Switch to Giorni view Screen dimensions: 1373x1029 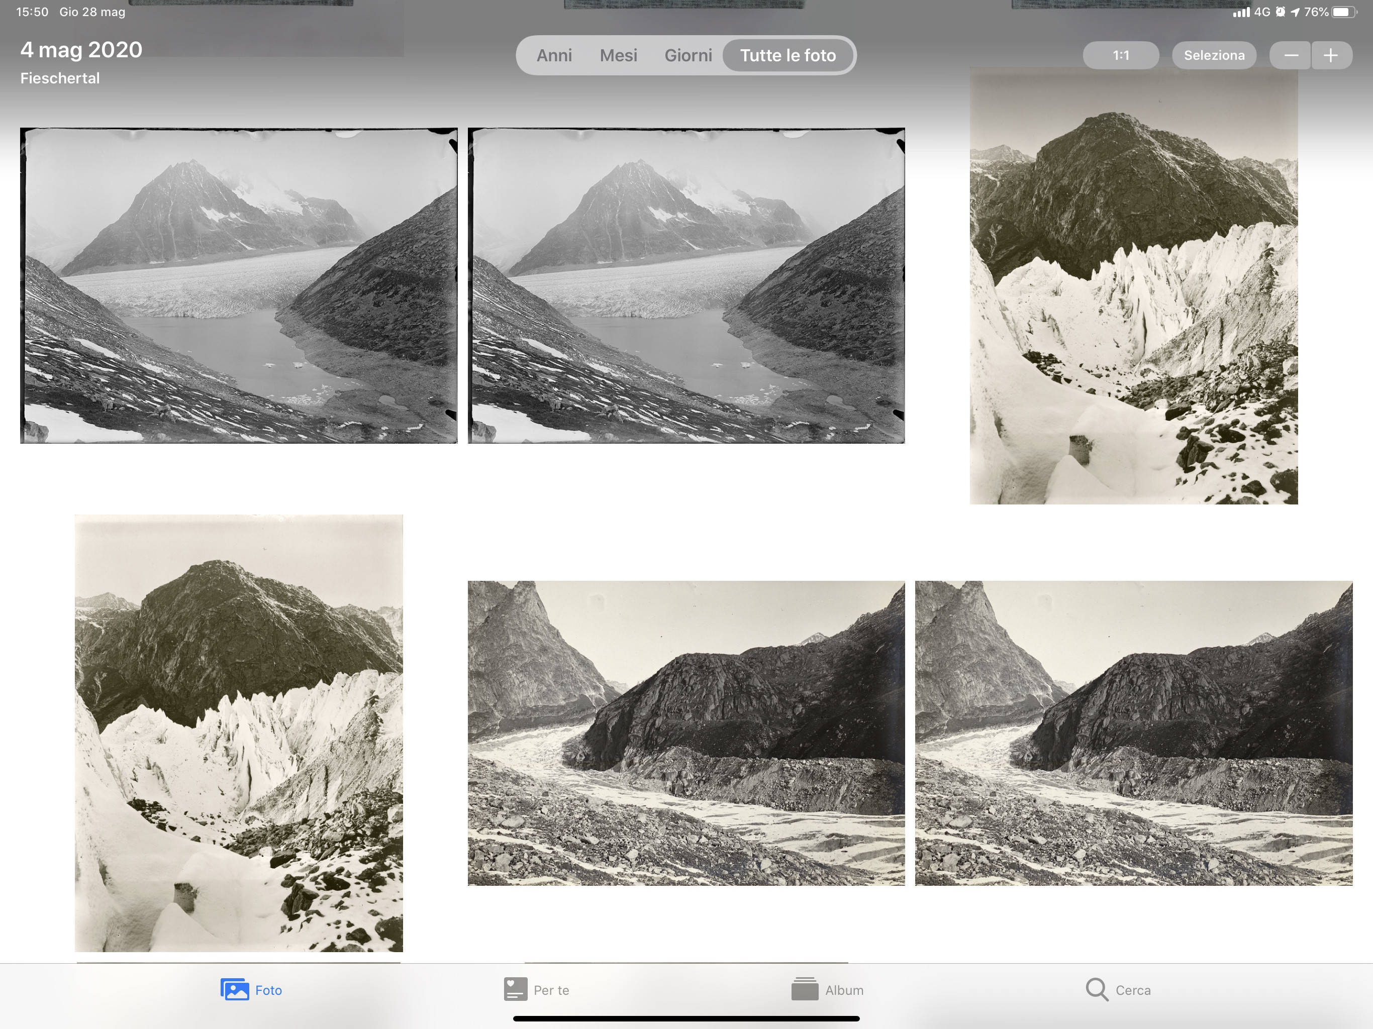point(688,56)
